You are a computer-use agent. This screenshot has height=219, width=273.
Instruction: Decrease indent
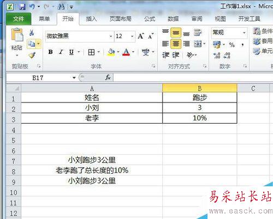click(x=165, y=55)
